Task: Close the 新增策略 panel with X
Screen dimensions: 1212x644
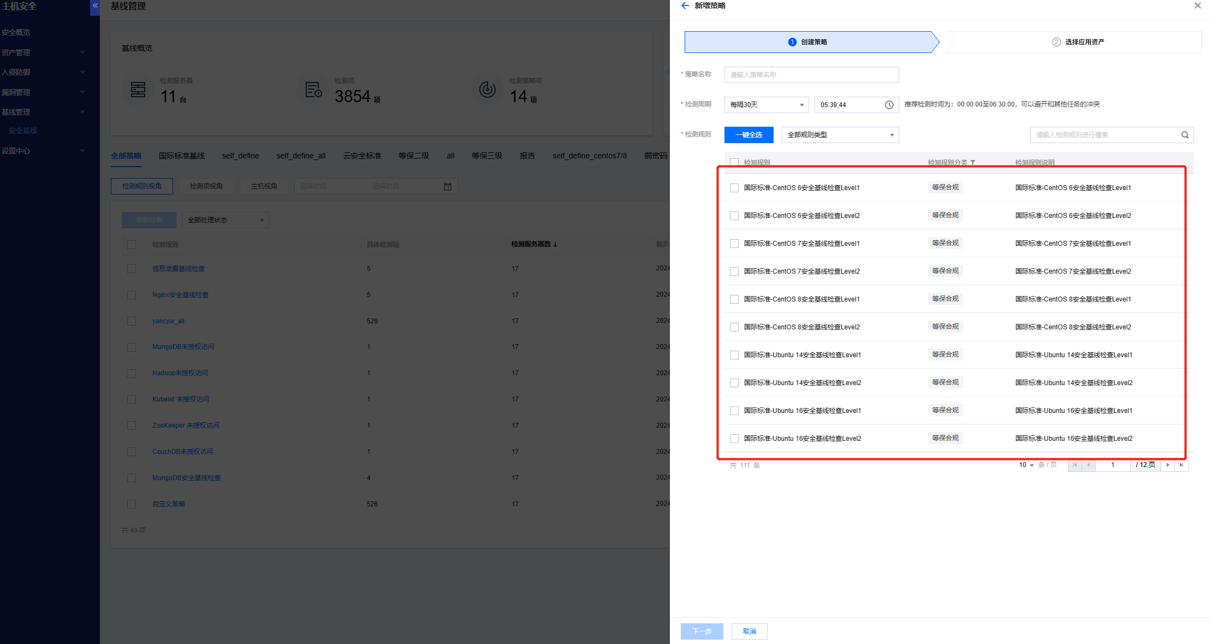Action: (1197, 5)
